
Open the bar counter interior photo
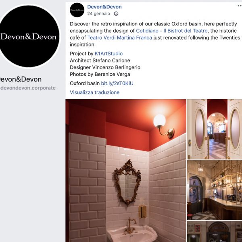(x=215, y=190)
